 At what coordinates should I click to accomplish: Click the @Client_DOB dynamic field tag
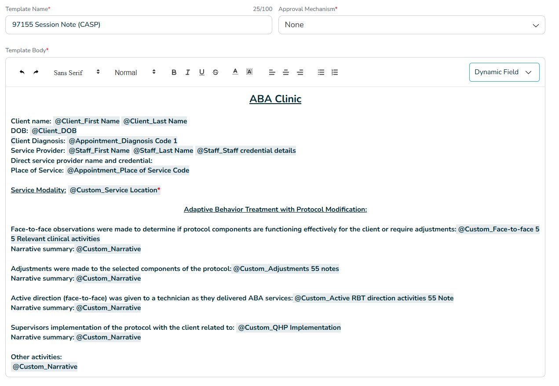pyautogui.click(x=54, y=131)
